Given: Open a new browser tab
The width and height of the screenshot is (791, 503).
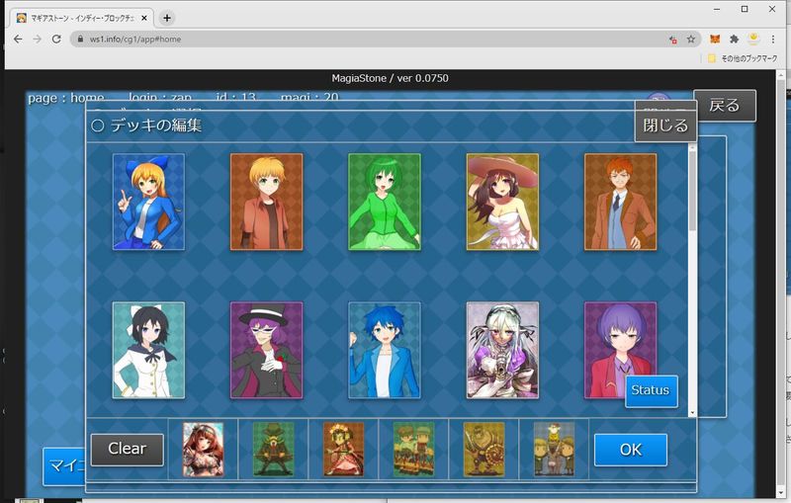Looking at the screenshot, I should [x=167, y=18].
